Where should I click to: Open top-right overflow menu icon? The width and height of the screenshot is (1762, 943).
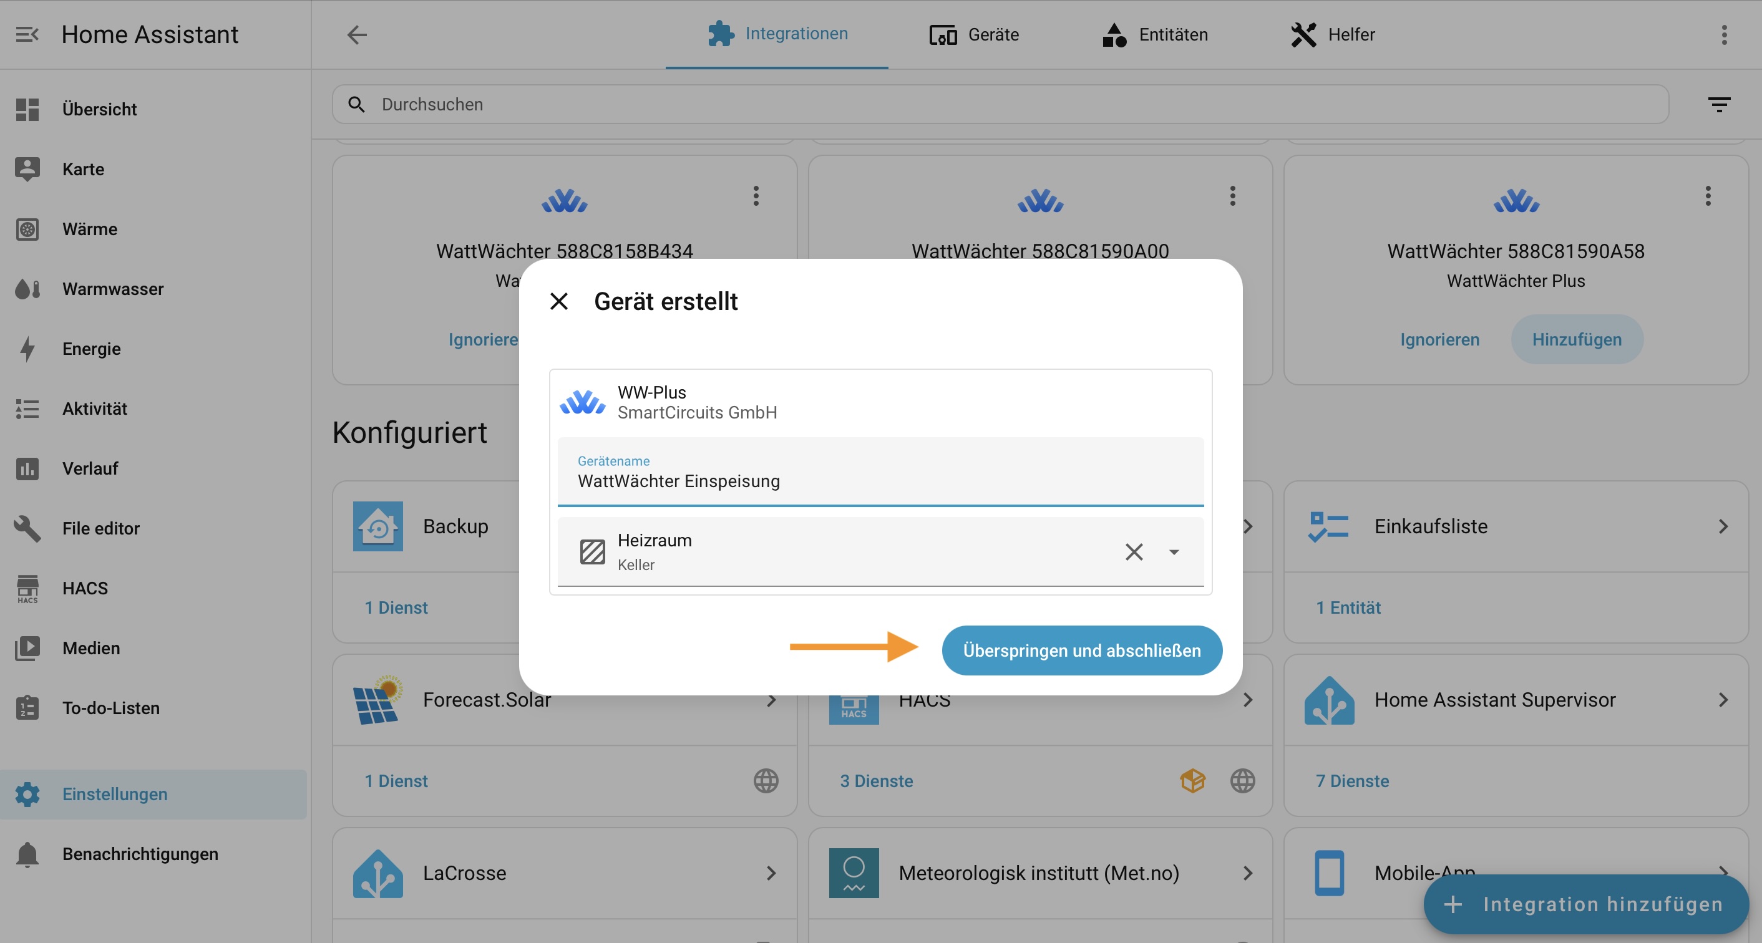(1724, 34)
